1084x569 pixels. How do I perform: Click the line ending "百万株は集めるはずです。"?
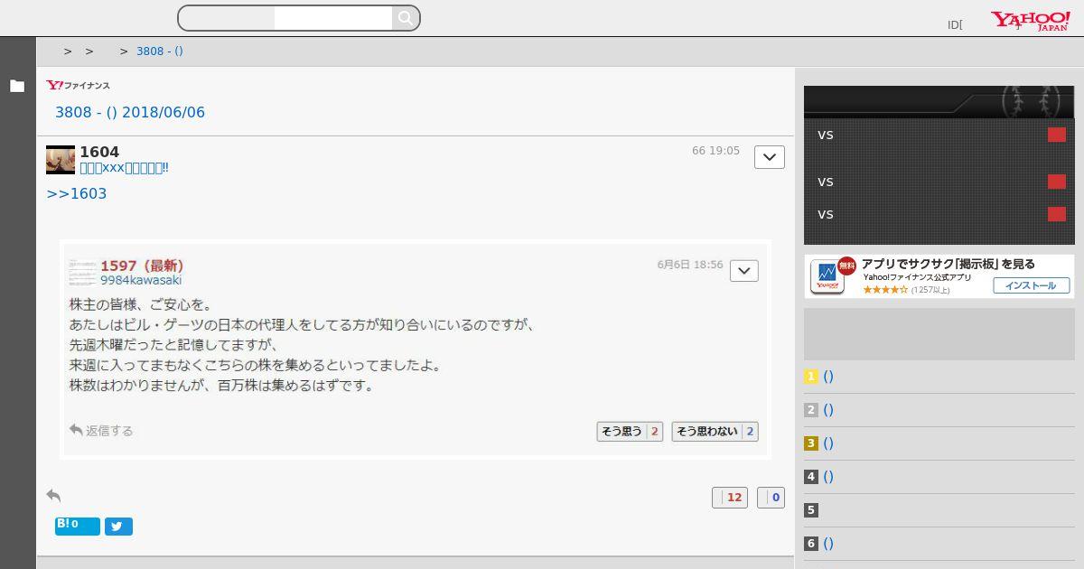tap(221, 386)
